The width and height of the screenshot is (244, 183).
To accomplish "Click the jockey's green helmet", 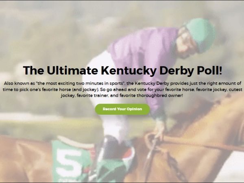I will click(201, 35).
